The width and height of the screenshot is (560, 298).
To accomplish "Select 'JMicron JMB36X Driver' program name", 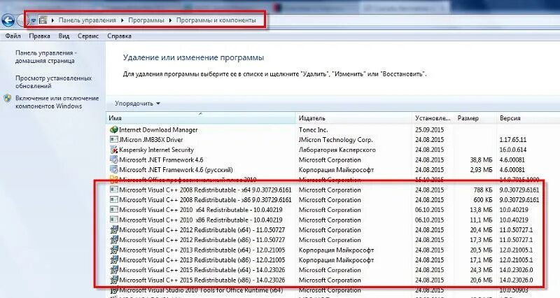I will pyautogui.click(x=150, y=140).
